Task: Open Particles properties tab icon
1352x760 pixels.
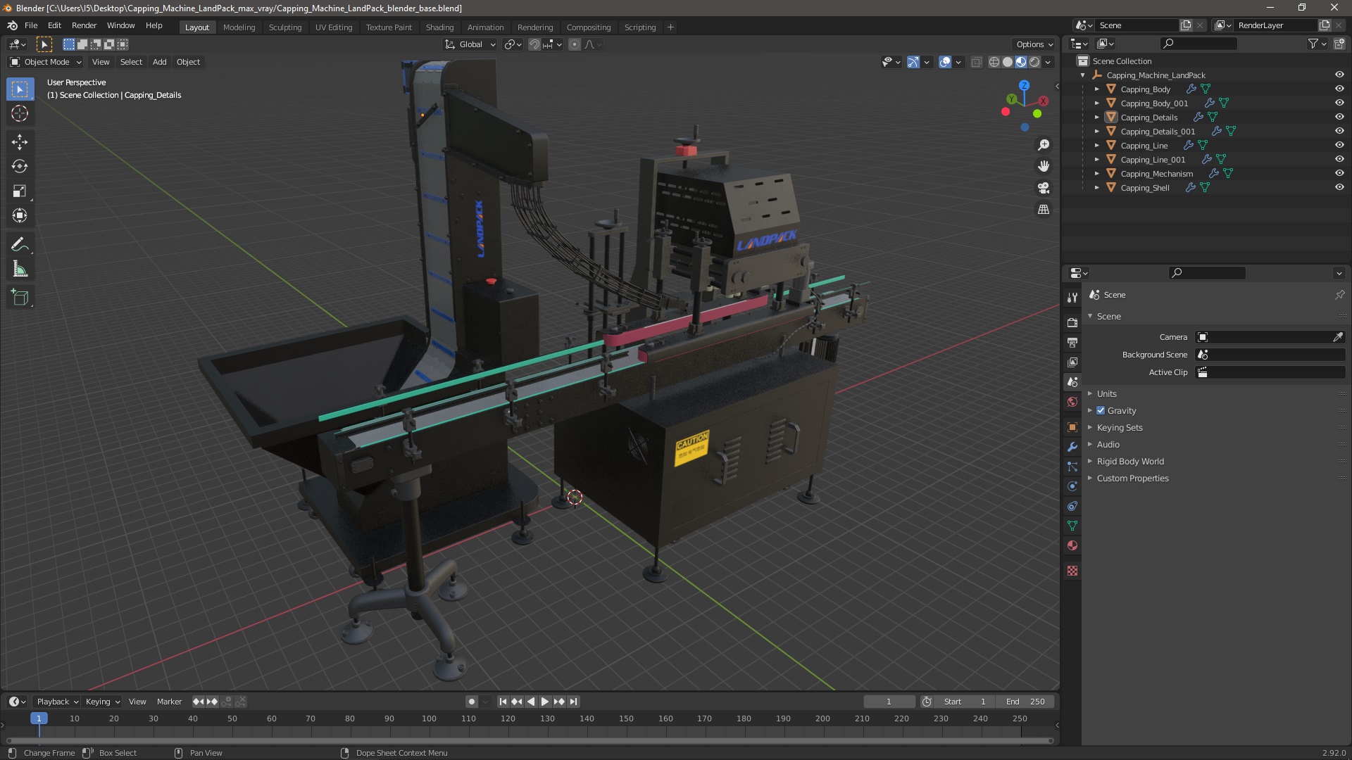Action: [1072, 467]
